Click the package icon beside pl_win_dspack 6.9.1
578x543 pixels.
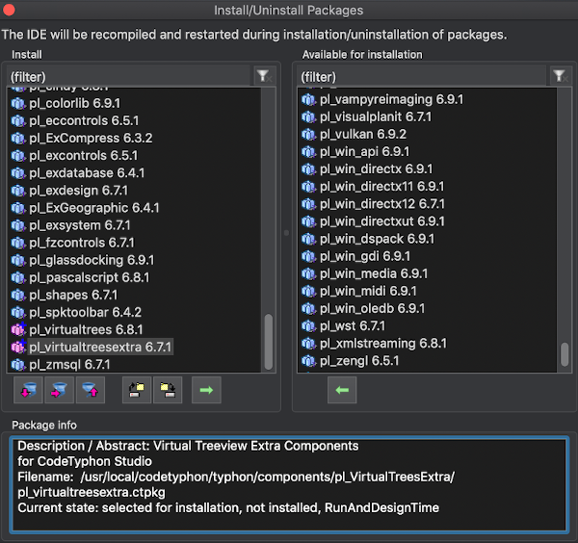(308, 239)
